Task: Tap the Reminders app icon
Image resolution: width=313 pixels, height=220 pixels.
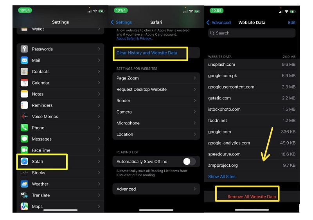Action: (x=24, y=105)
